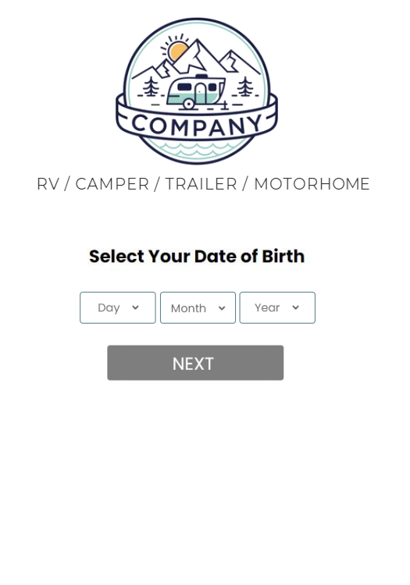Open the Month dropdown
This screenshot has width=410, height=585.
(x=198, y=308)
